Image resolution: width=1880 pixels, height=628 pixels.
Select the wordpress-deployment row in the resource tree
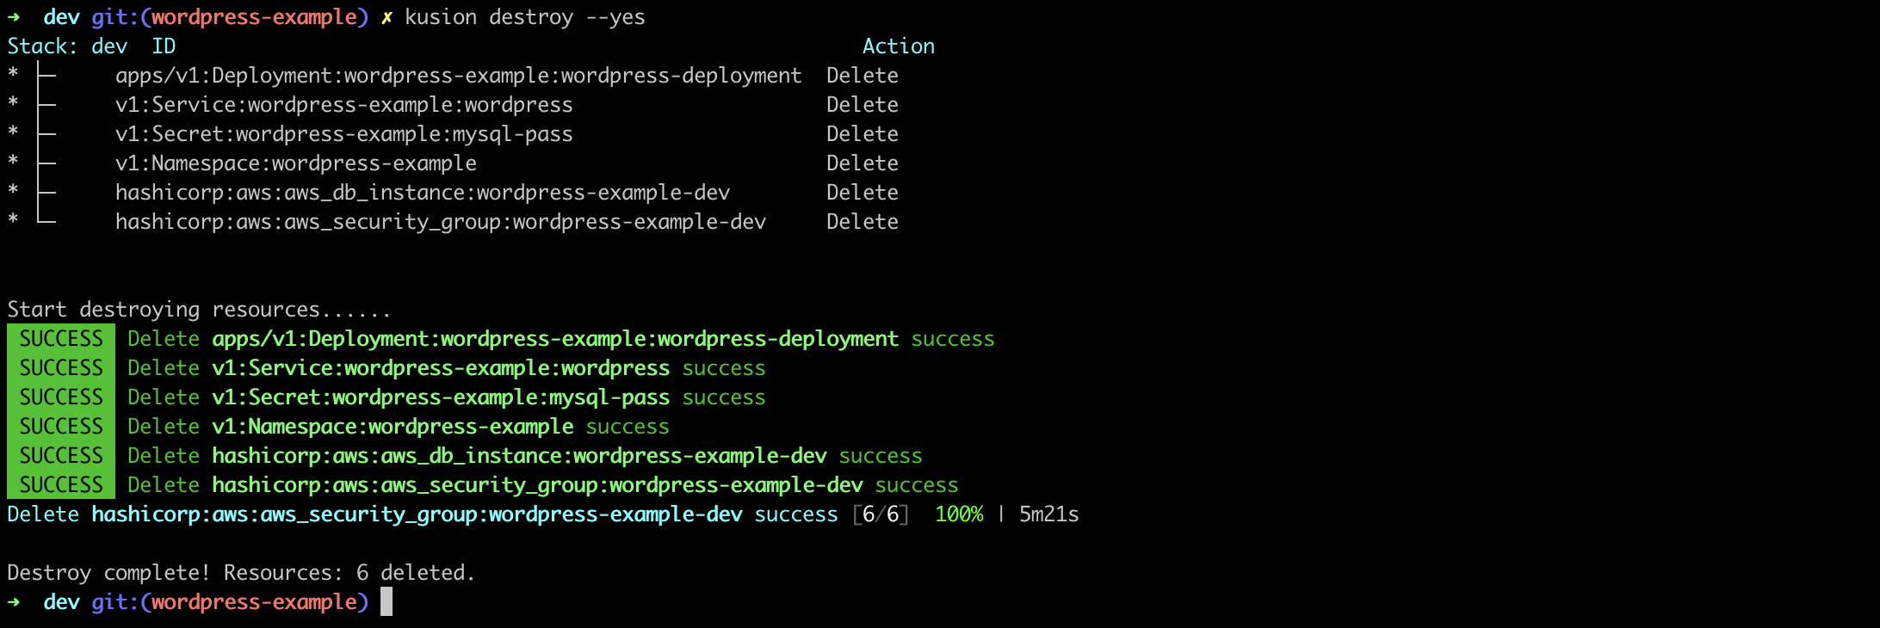coord(458,76)
